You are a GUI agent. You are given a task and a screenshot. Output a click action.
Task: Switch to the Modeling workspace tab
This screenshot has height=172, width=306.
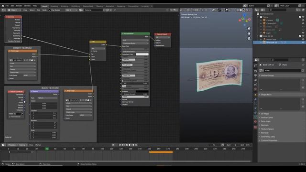[x=54, y=6]
